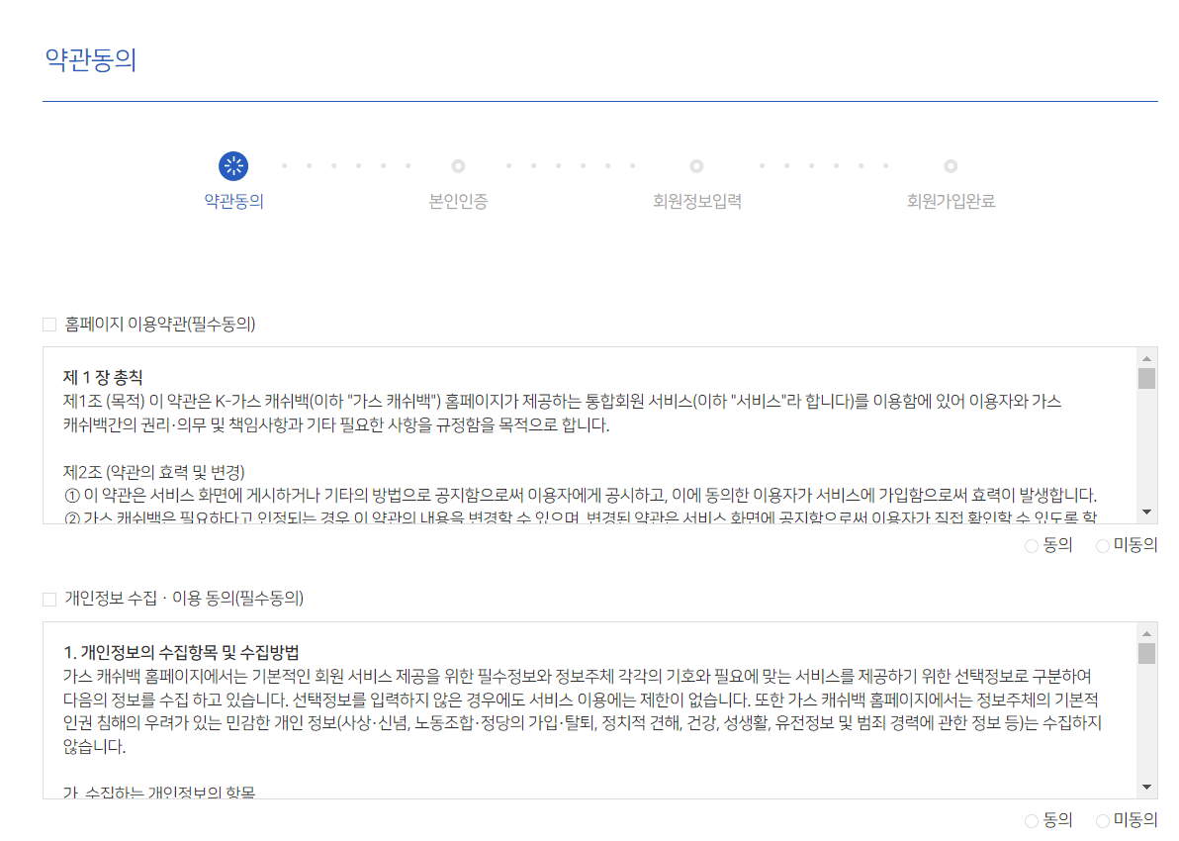This screenshot has height=841, width=1179.
Task: Check the 개인정보 수집·이용 동의(필수동의) checkbox
Action: [x=46, y=597]
